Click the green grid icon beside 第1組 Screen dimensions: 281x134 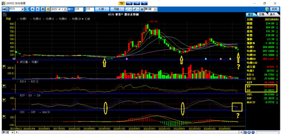[x=142, y=9]
